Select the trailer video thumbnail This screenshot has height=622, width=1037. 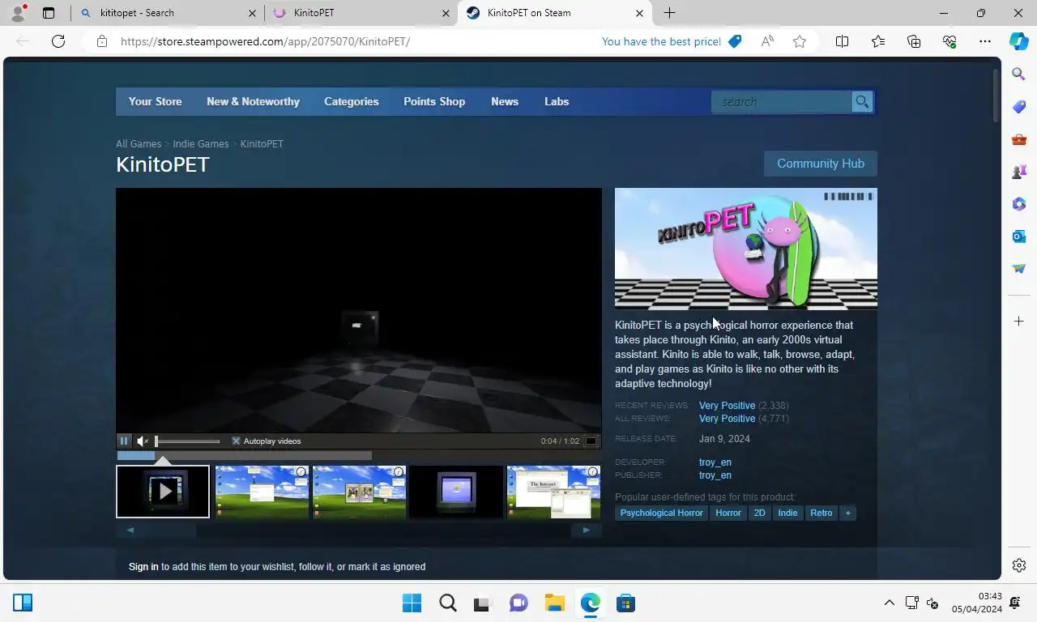point(163,492)
